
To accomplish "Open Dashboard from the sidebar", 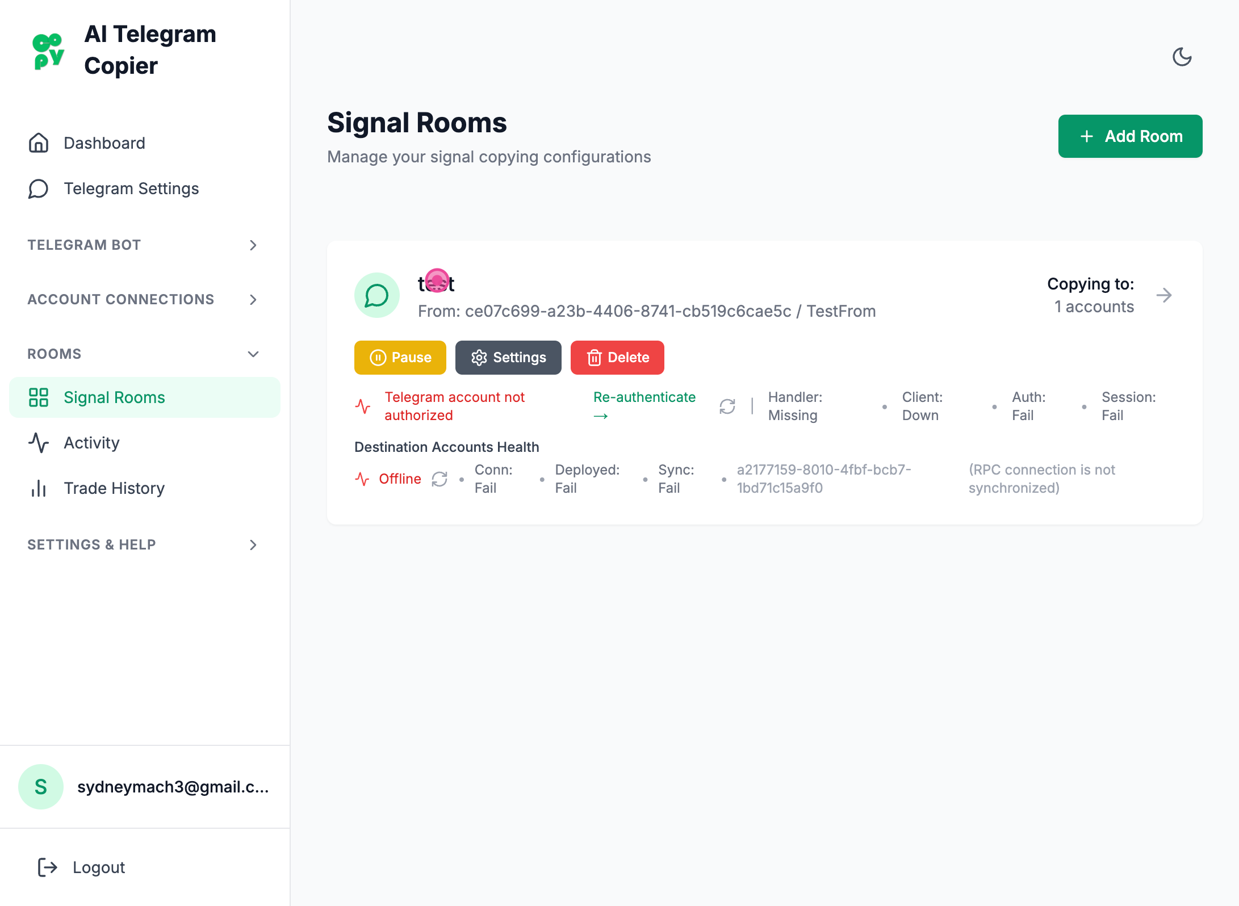I will (x=104, y=143).
